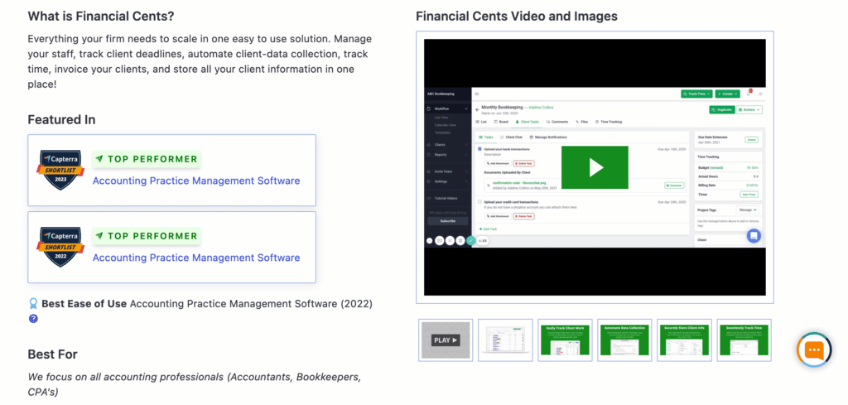
Task: Open the Manage dropdown beside Project Tags
Action: (748, 210)
